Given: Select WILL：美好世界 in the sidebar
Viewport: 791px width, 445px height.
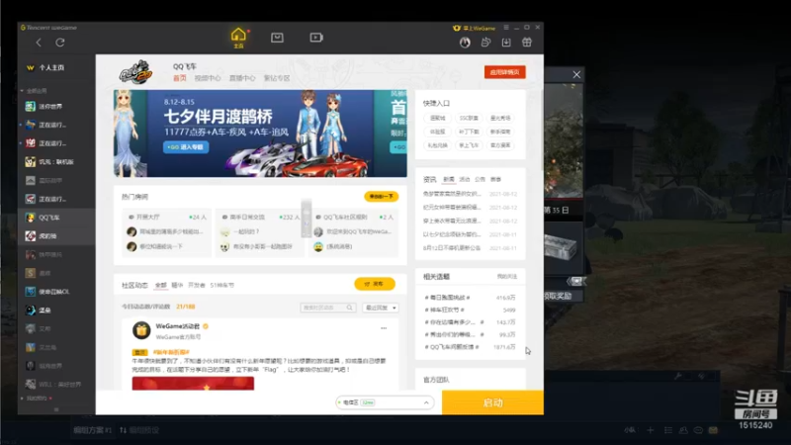Looking at the screenshot, I should point(56,385).
